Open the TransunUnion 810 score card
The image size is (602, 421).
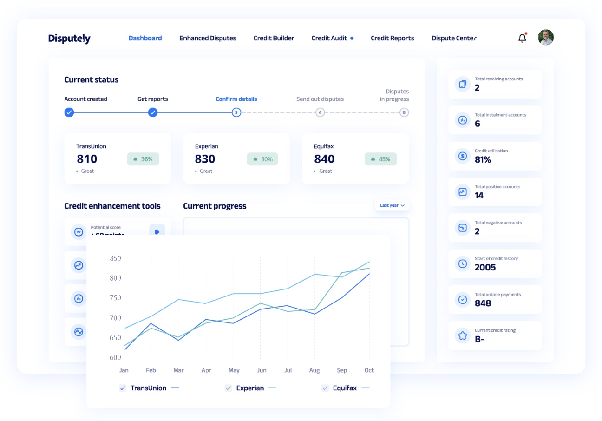tap(118, 158)
